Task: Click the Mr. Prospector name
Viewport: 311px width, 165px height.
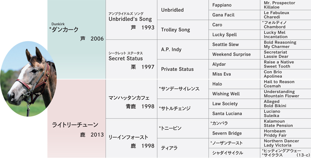Action: pyautogui.click(x=280, y=3)
